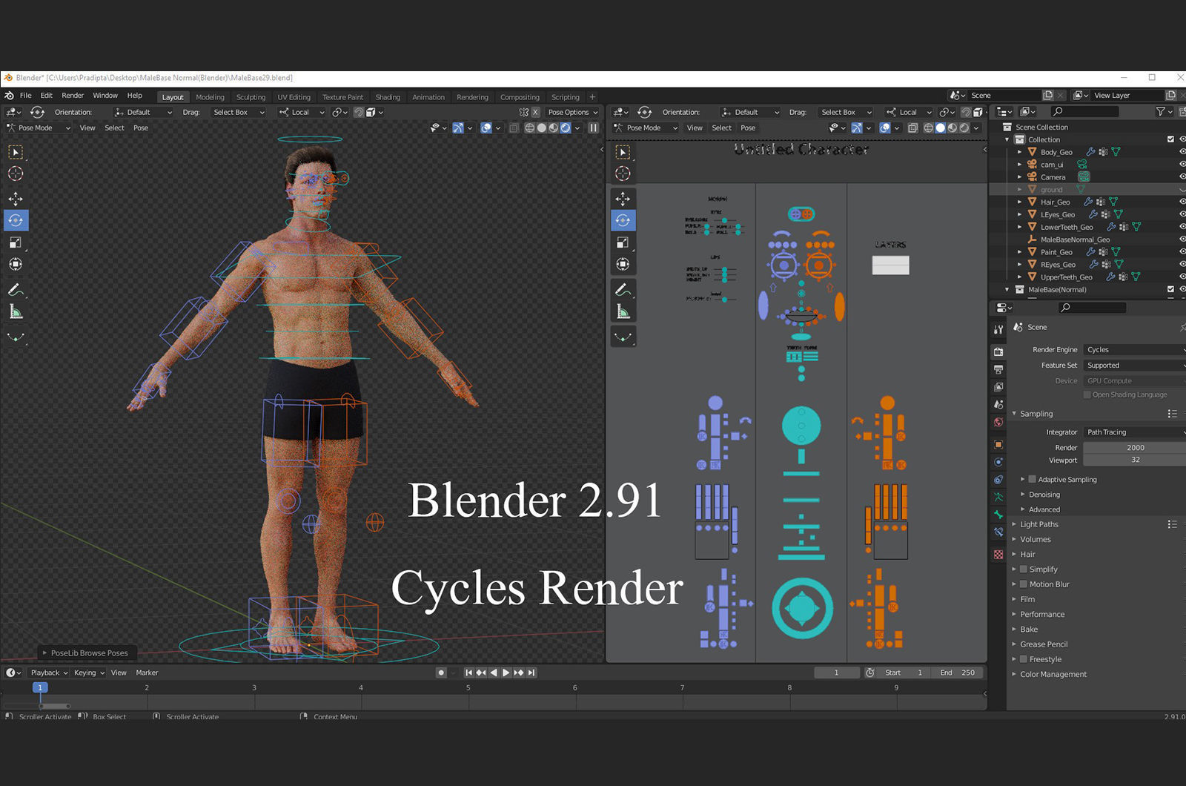Screen dimensions: 1186x786
Task: Open the Integrator dropdown showing Path Tracing
Action: pos(1134,432)
